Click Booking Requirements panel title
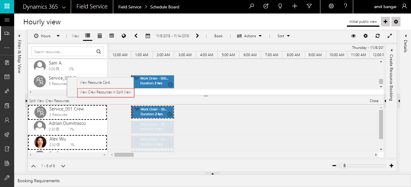The height and width of the screenshot is (187, 411). tap(39, 181)
